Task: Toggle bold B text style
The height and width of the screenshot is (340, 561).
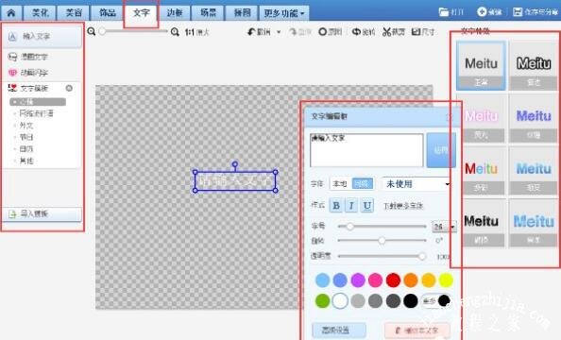Action: point(336,206)
